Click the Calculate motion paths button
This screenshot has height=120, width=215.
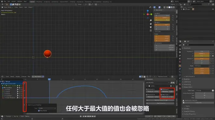198,103
